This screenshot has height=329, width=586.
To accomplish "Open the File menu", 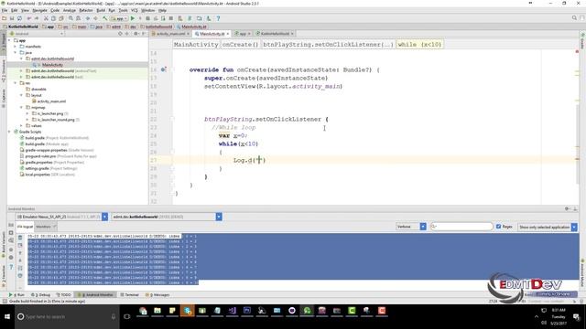I will click(5, 10).
